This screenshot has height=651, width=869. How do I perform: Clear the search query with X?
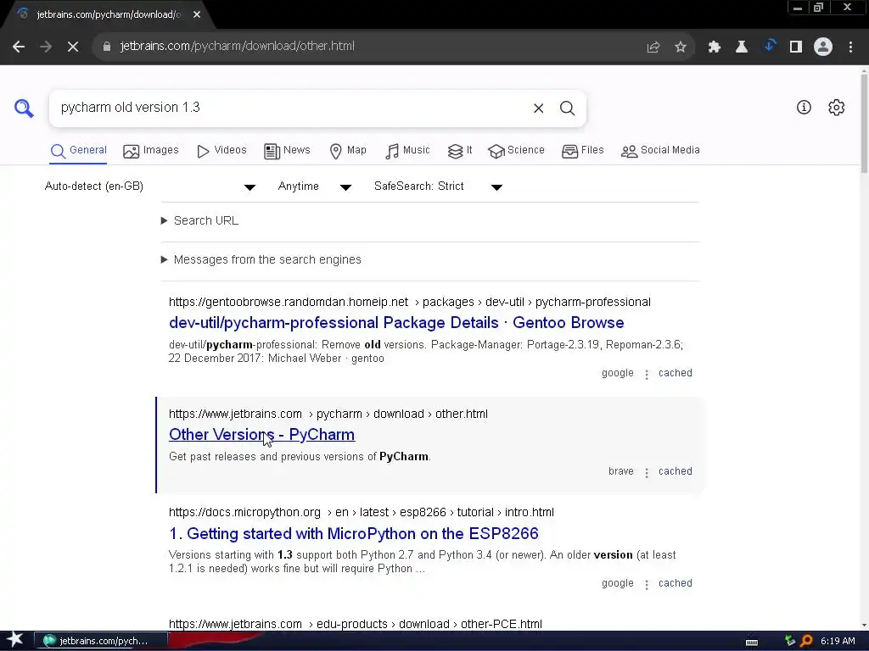click(x=538, y=108)
